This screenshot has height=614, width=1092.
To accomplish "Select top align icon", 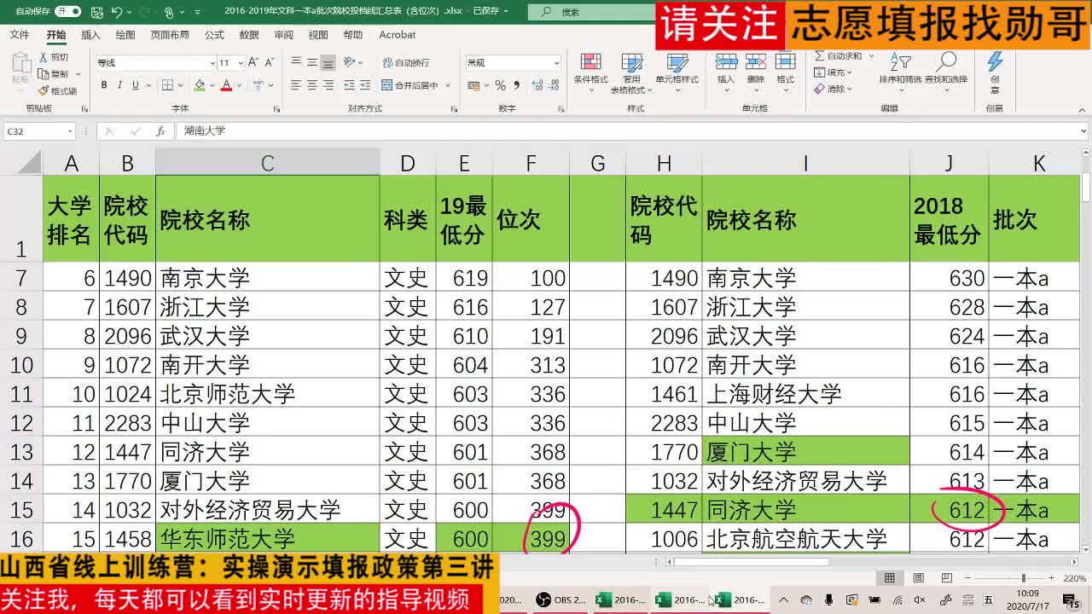I will pos(296,62).
